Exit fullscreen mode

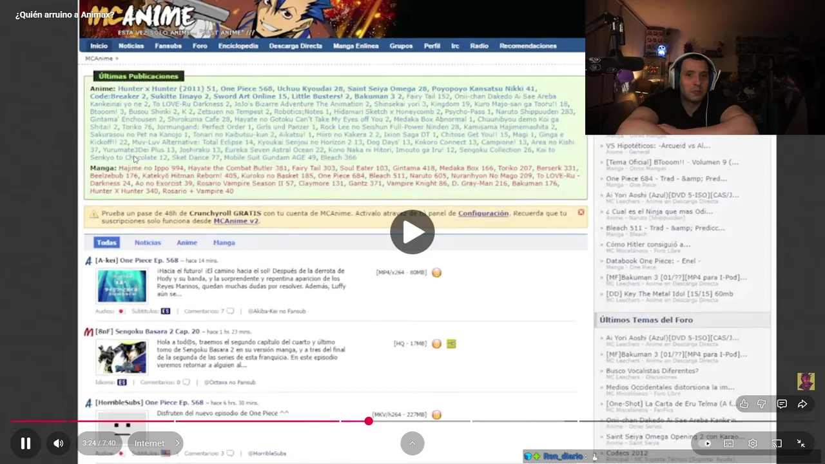click(x=801, y=443)
